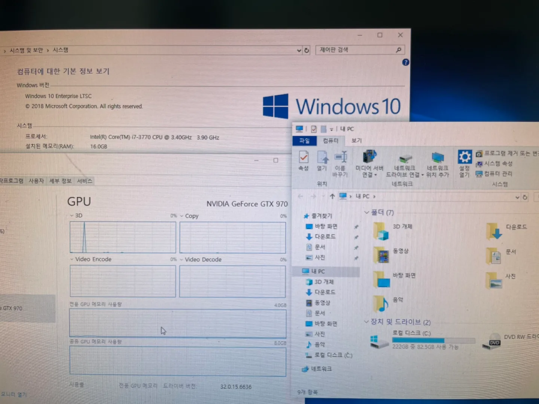Image resolution: width=539 pixels, height=404 pixels.
Task: Collapse the 폴더 (7) group
Action: tap(366, 212)
